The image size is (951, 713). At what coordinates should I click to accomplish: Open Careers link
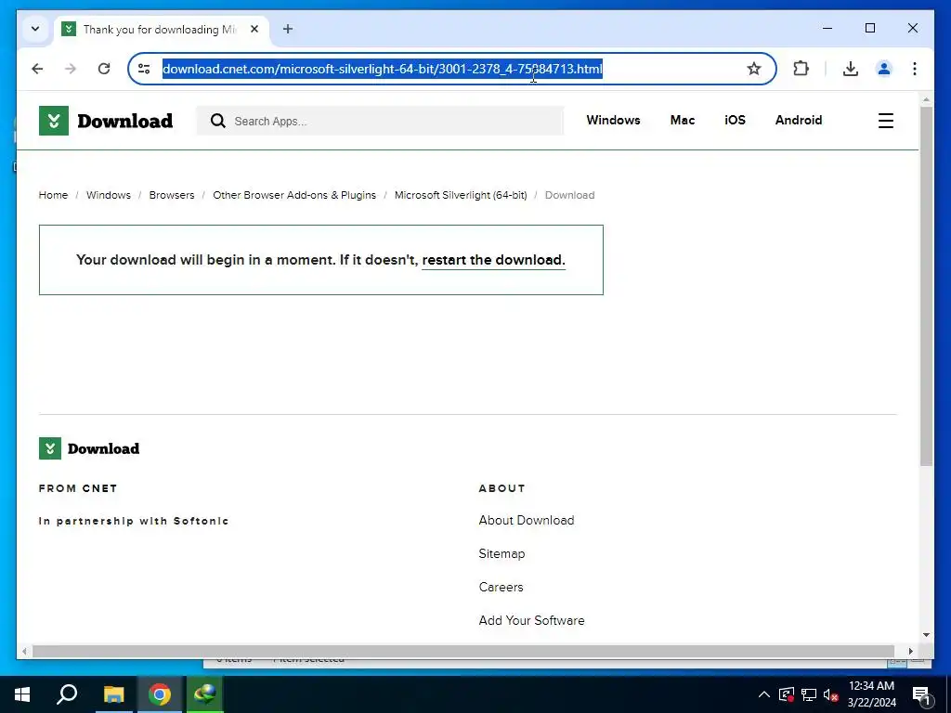pos(501,587)
